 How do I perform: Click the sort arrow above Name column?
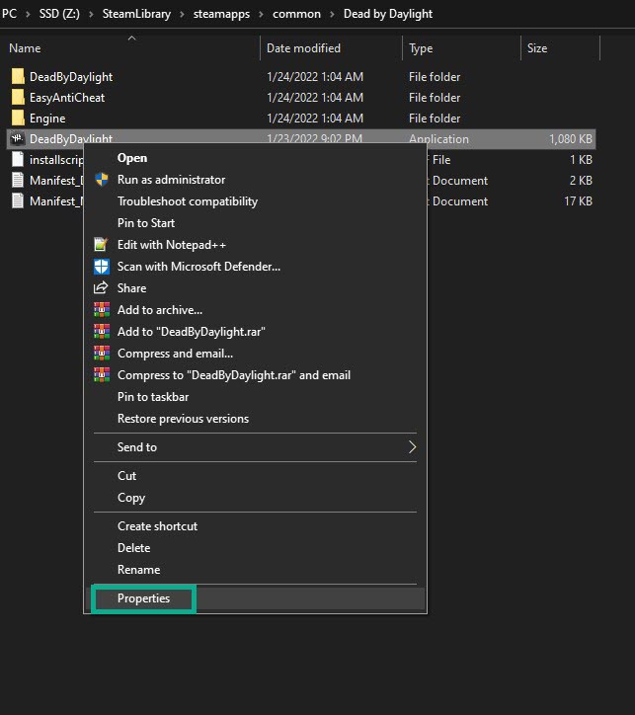tap(131, 39)
